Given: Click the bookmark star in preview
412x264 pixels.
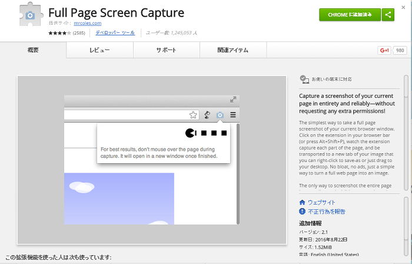Looking at the screenshot, I should point(193,115).
